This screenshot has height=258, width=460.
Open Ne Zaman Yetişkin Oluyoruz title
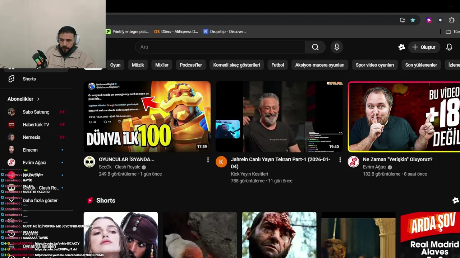point(397,159)
